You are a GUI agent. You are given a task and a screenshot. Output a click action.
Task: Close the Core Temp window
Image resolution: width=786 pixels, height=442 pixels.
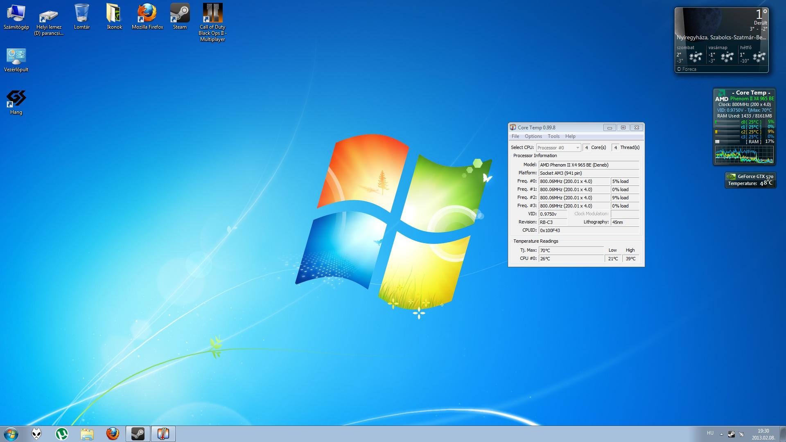637,128
